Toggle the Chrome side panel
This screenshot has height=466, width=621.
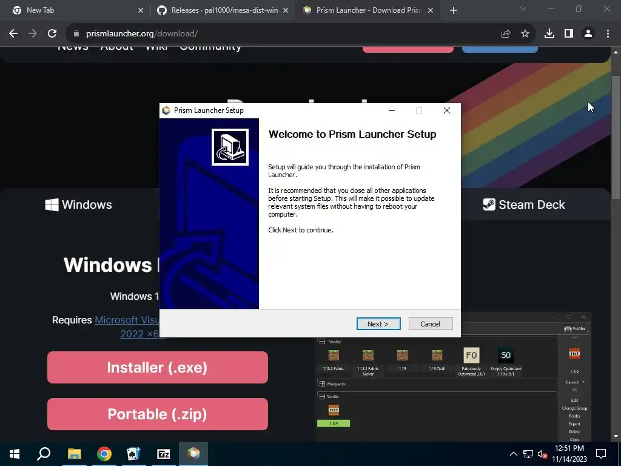pos(569,34)
